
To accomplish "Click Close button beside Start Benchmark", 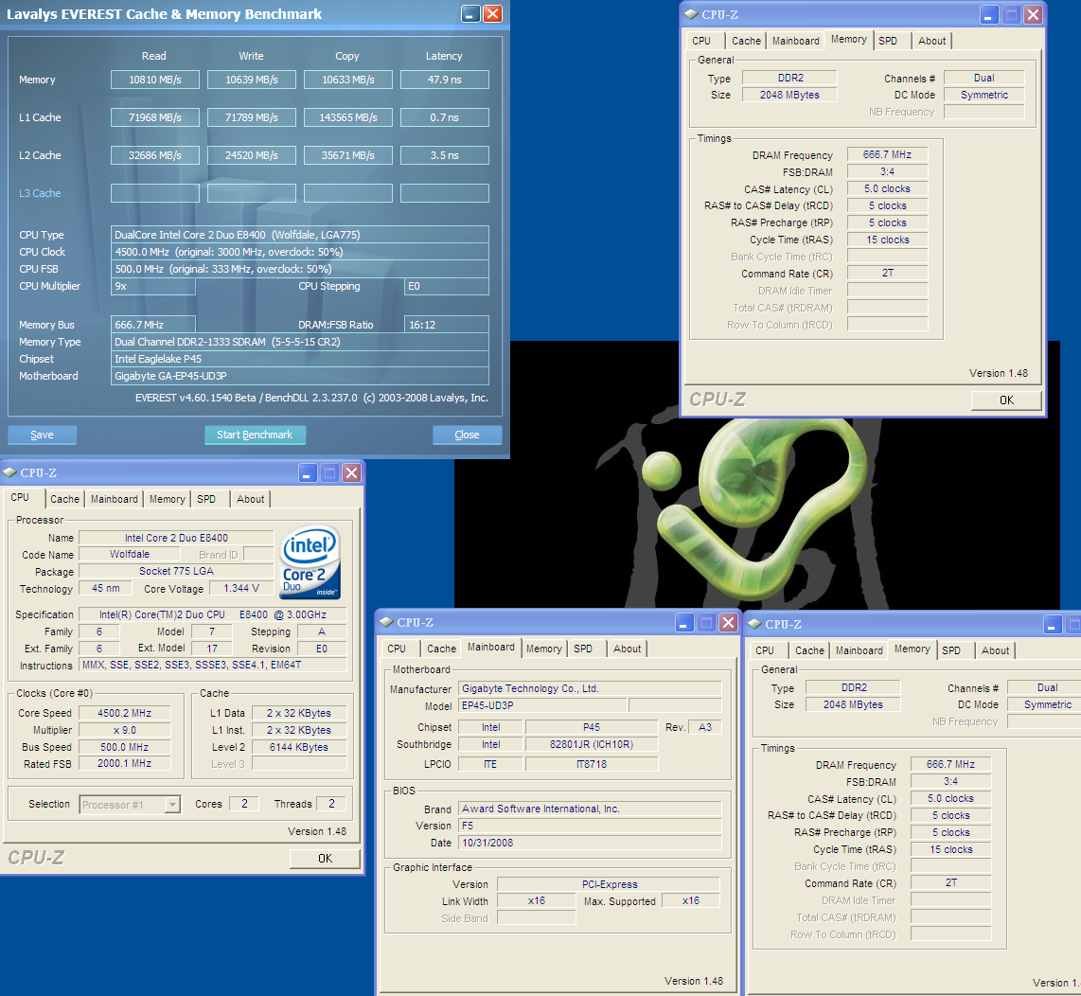I will pyautogui.click(x=467, y=435).
